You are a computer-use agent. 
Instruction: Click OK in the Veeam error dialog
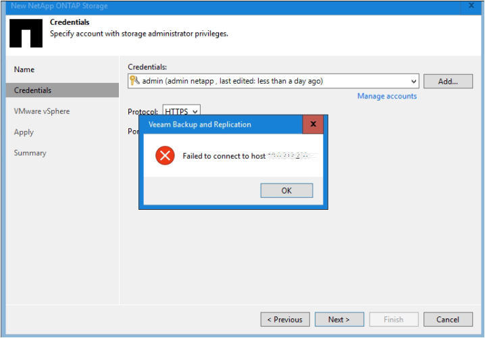click(x=286, y=190)
